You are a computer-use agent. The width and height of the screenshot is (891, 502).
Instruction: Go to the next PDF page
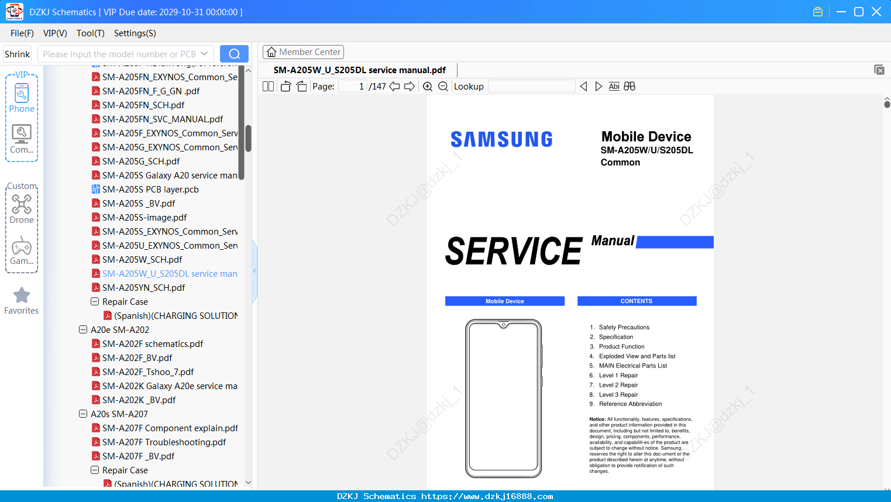[410, 87]
